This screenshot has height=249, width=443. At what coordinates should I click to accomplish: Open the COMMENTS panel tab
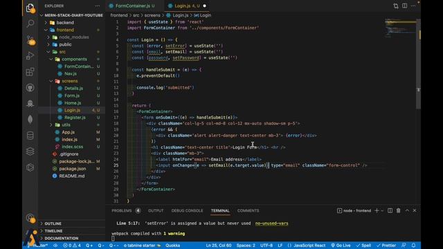[248, 210]
